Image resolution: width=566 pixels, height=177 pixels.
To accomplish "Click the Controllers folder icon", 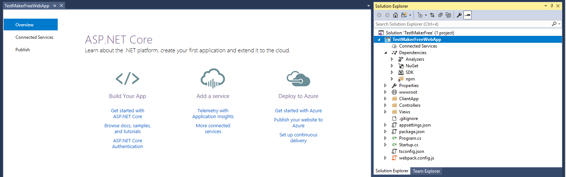I will [394, 105].
